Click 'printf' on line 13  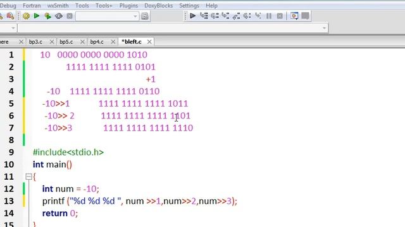coord(53,201)
